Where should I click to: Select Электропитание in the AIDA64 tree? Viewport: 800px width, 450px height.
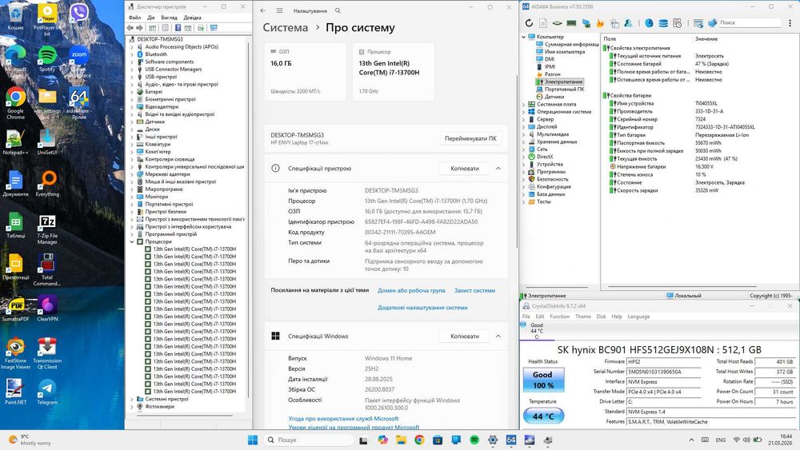(562, 82)
